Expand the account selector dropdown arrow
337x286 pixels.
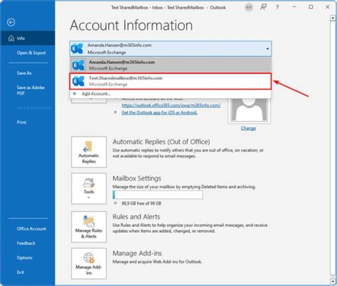tap(267, 49)
